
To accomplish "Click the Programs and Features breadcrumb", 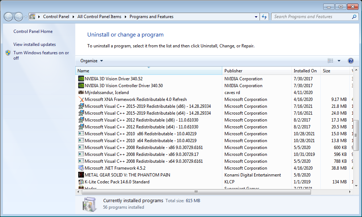I will click(x=151, y=17).
